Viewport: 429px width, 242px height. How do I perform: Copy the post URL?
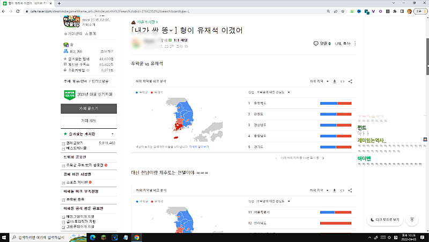coord(343,43)
